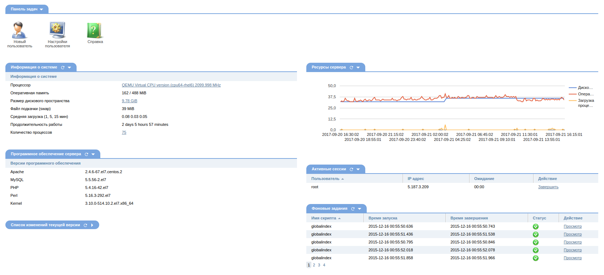Image resolution: width=604 pixels, height=275 pixels.
Task: Collapse Информация о системе panel arrow
Action: tap(69, 67)
